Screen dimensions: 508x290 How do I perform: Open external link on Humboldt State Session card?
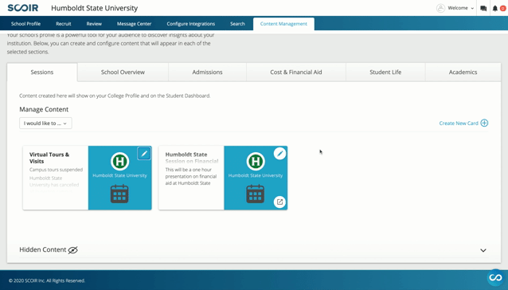tap(279, 202)
